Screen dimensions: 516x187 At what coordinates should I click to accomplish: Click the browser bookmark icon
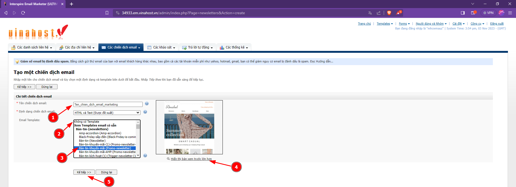coord(107,13)
